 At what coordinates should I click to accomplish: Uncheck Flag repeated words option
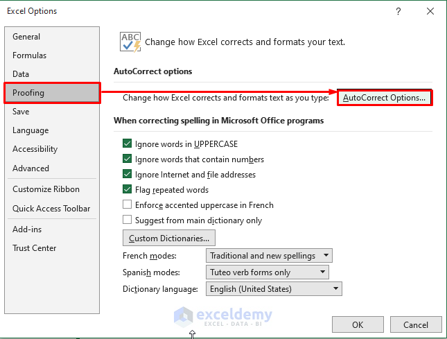point(128,190)
